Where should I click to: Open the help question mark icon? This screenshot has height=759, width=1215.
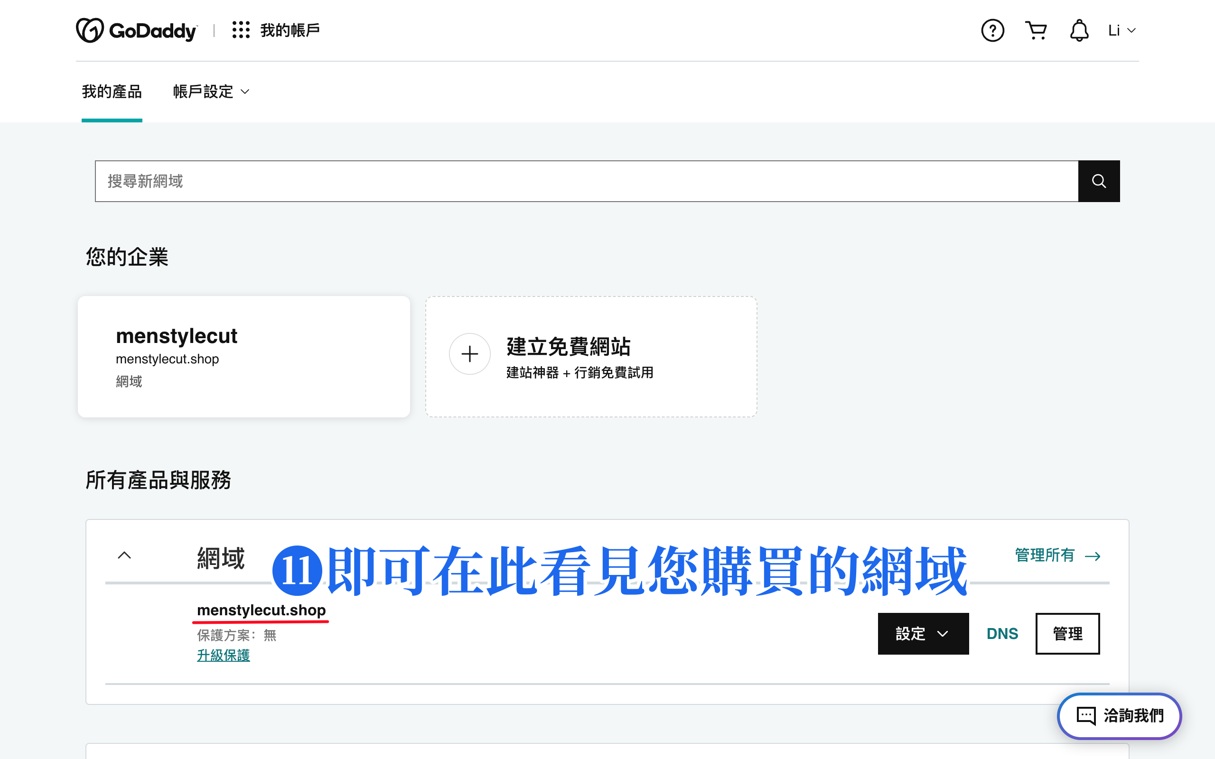pos(992,31)
